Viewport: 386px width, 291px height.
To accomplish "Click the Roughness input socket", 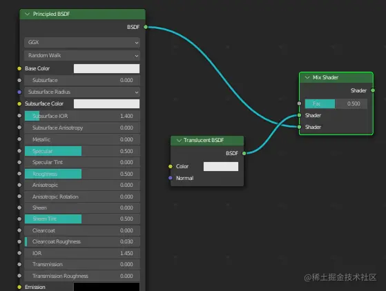I will pos(19,174).
